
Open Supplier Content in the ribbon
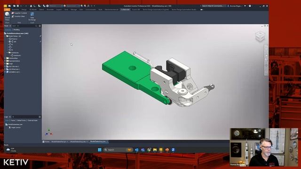click(19, 13)
